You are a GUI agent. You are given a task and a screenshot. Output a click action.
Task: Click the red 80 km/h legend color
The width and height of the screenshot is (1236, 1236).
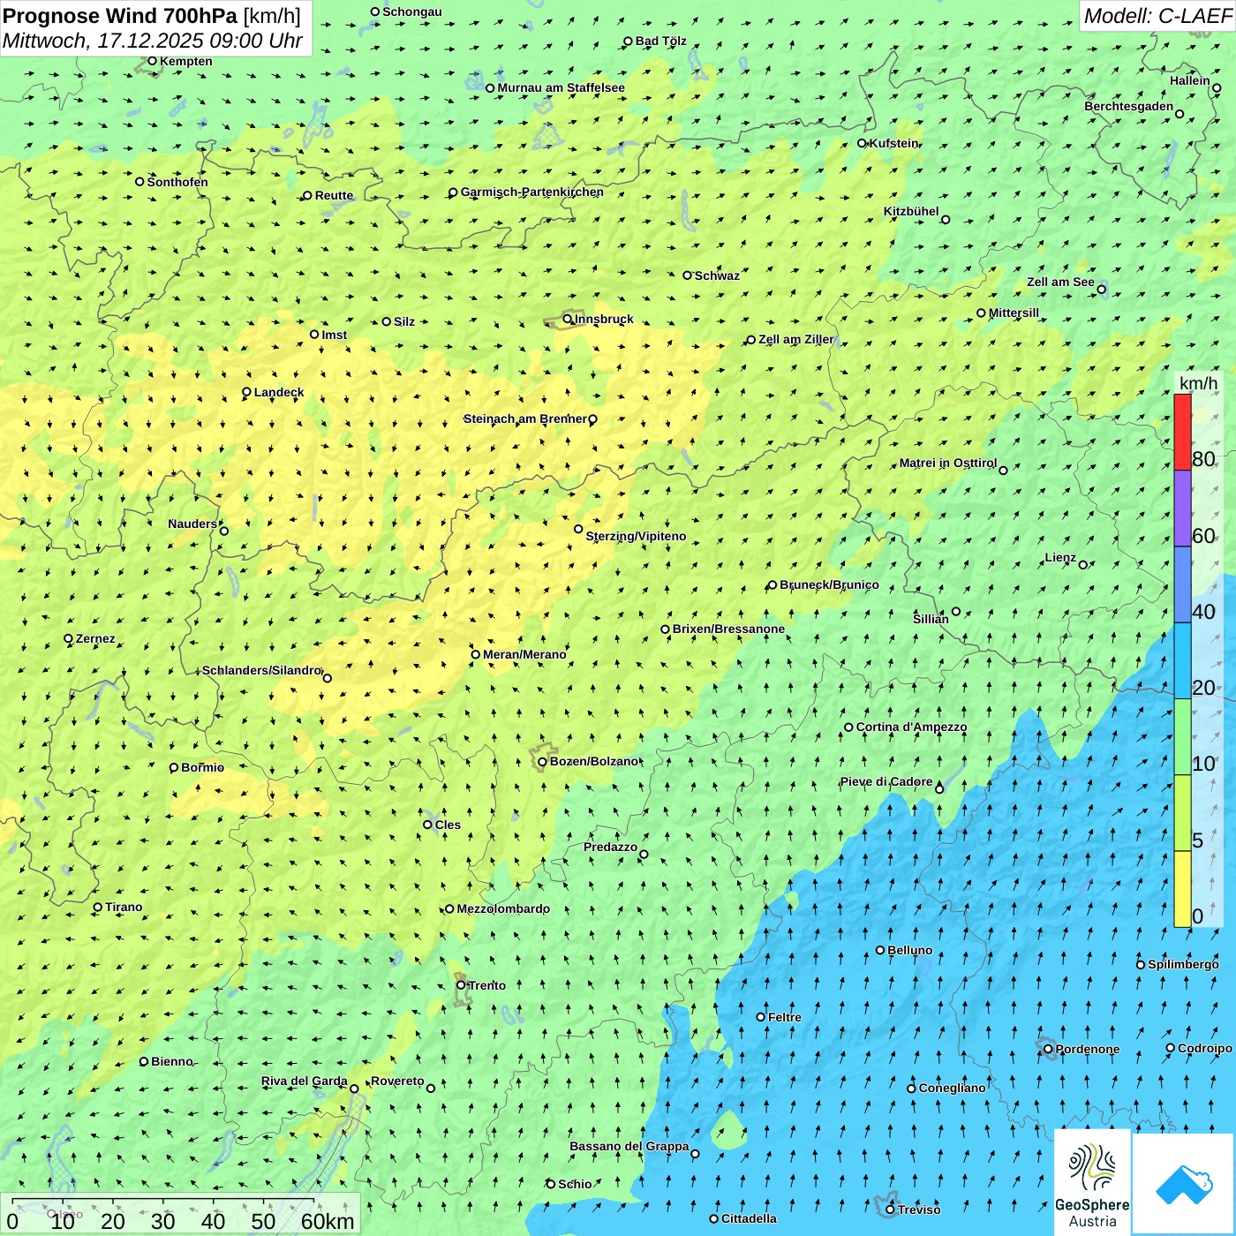click(1182, 433)
